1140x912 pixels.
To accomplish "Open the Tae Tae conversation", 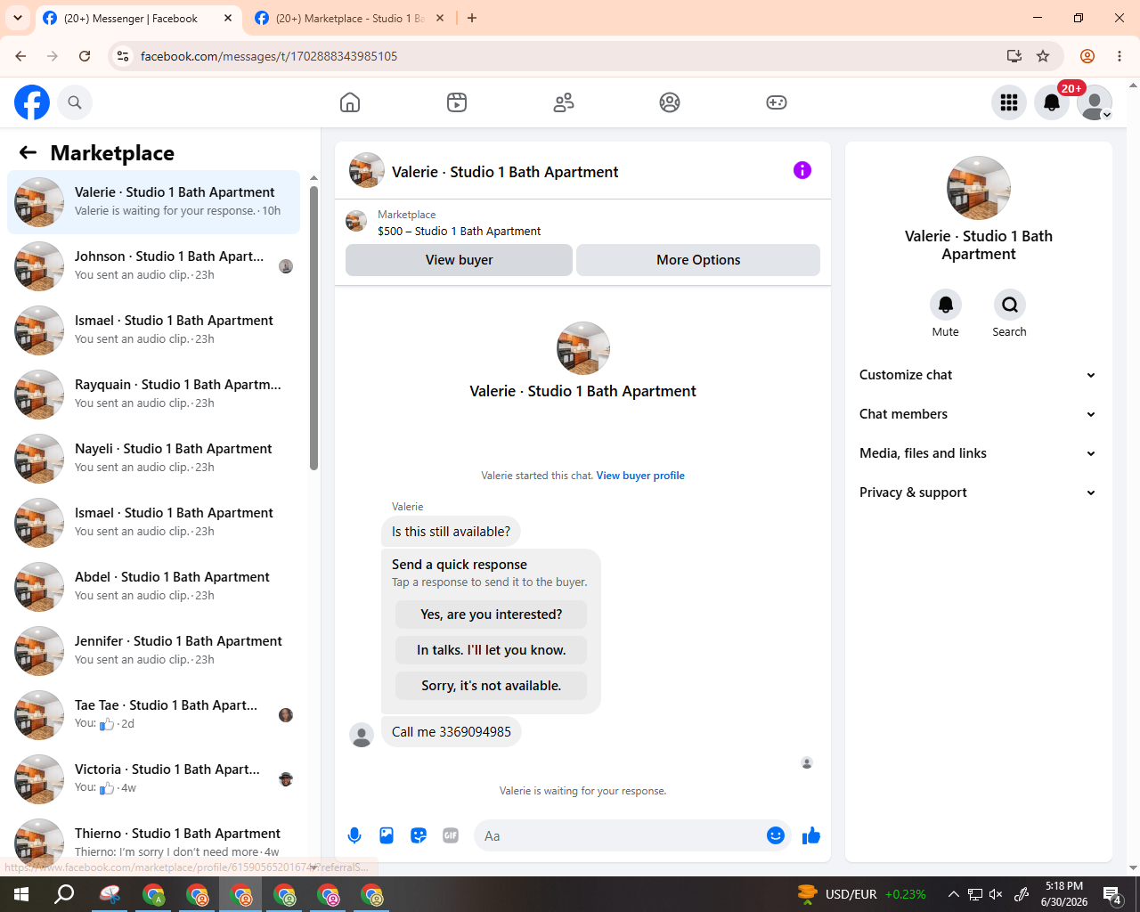I will pyautogui.click(x=153, y=715).
